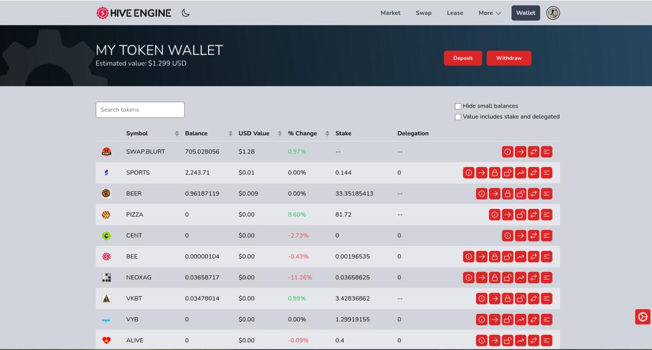Screen dimensions: 652x350
Task: Open the floating settings gear icon
Action: [x=643, y=317]
